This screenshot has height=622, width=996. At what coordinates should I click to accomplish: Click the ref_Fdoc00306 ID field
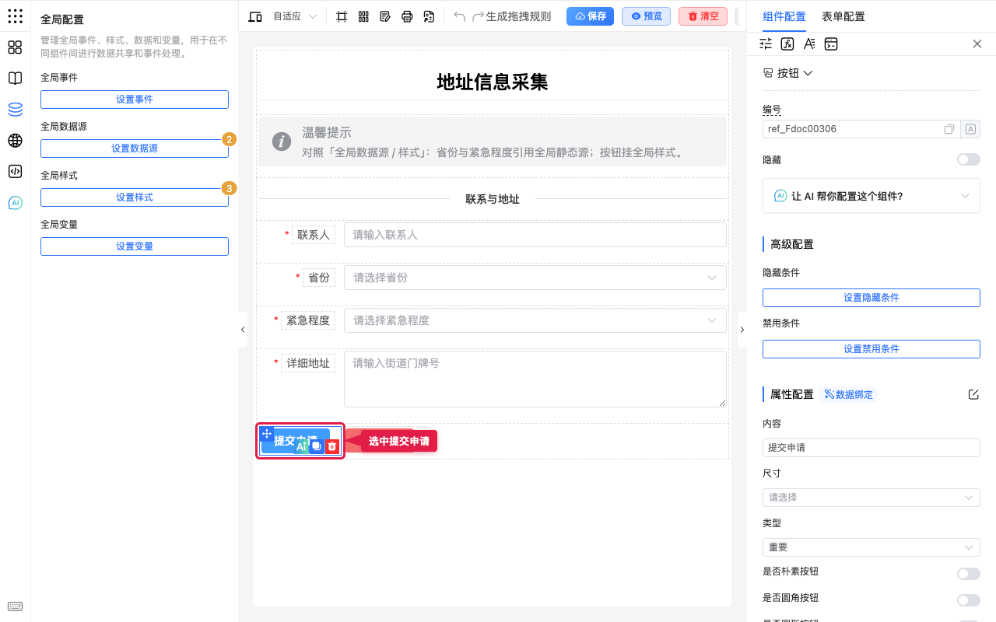tap(861, 129)
